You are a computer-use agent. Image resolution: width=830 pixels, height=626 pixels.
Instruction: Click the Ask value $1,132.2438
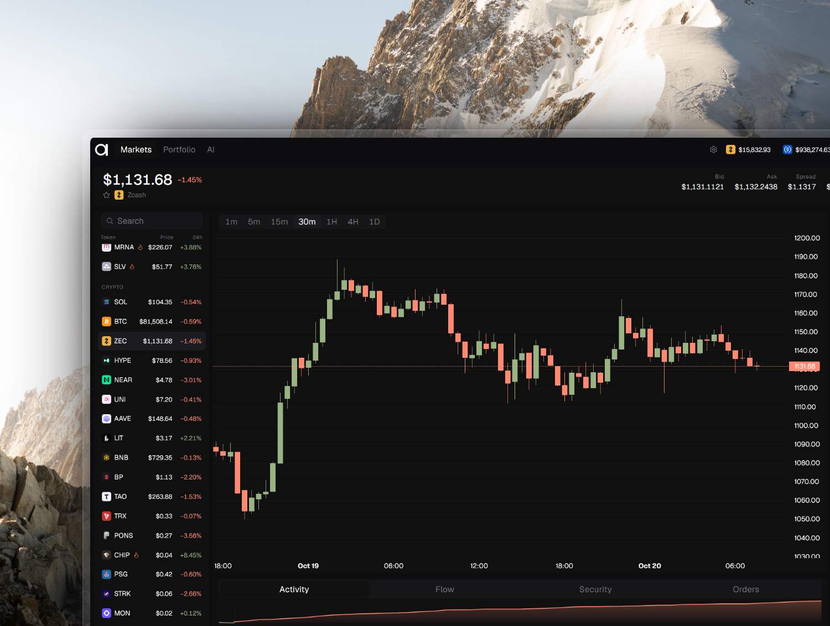click(x=756, y=187)
